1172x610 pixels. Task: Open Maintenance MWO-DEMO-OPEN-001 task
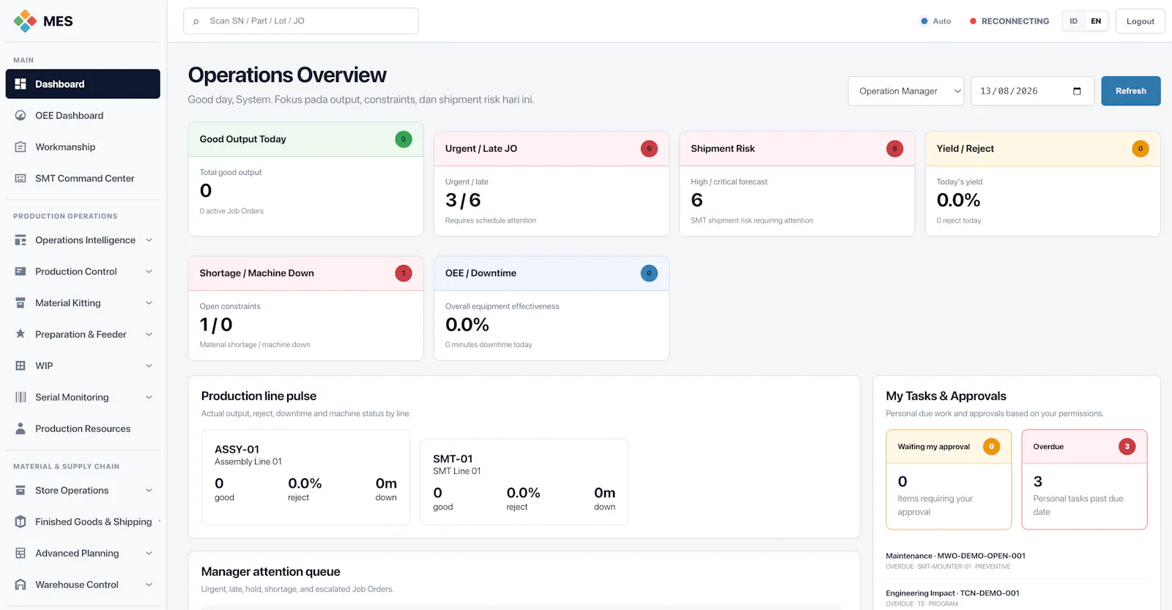[x=1016, y=561]
